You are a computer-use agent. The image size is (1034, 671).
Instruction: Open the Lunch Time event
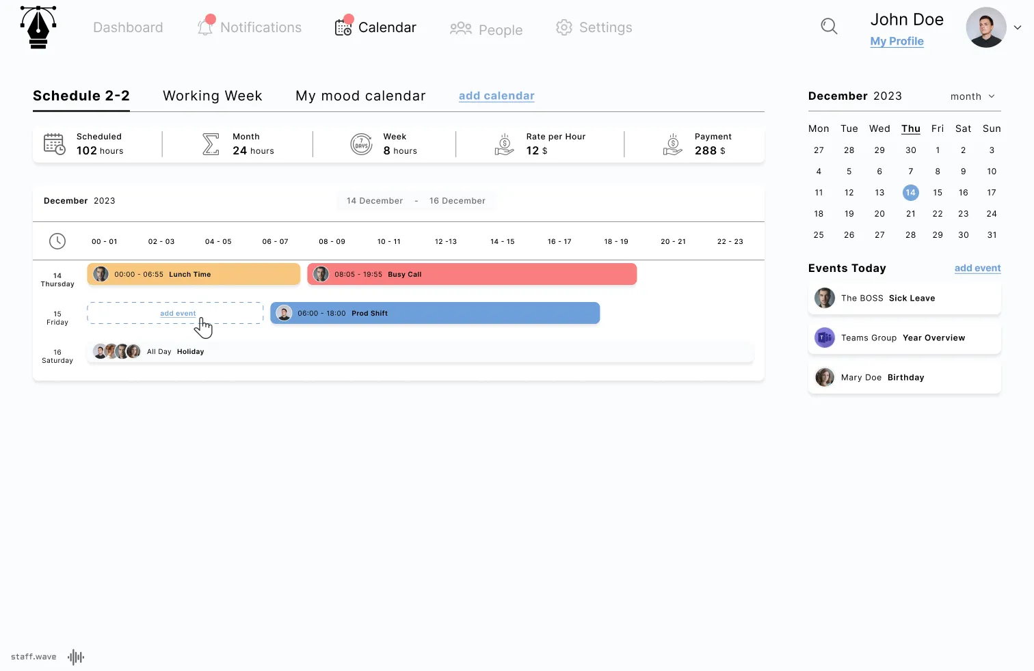tap(194, 274)
